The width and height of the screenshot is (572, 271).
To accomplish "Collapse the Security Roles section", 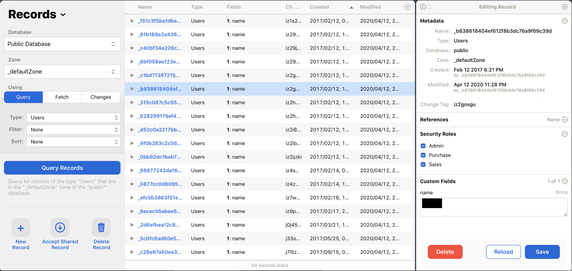I will [564, 134].
